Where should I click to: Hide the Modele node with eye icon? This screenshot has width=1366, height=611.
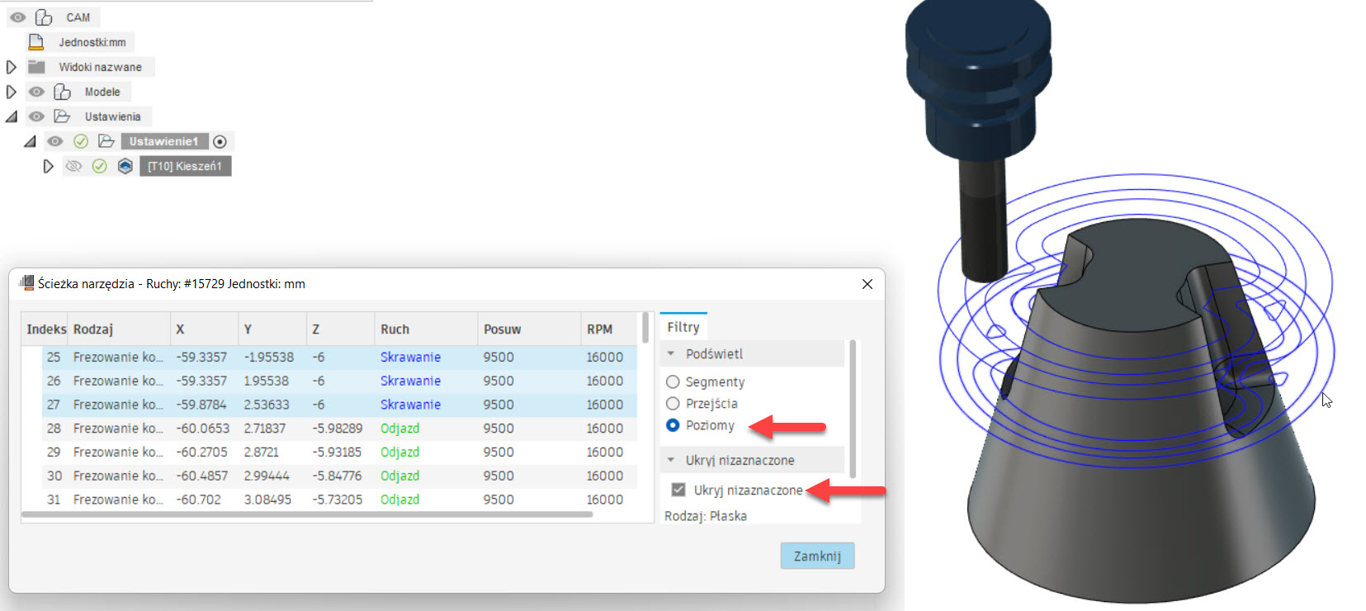click(36, 92)
